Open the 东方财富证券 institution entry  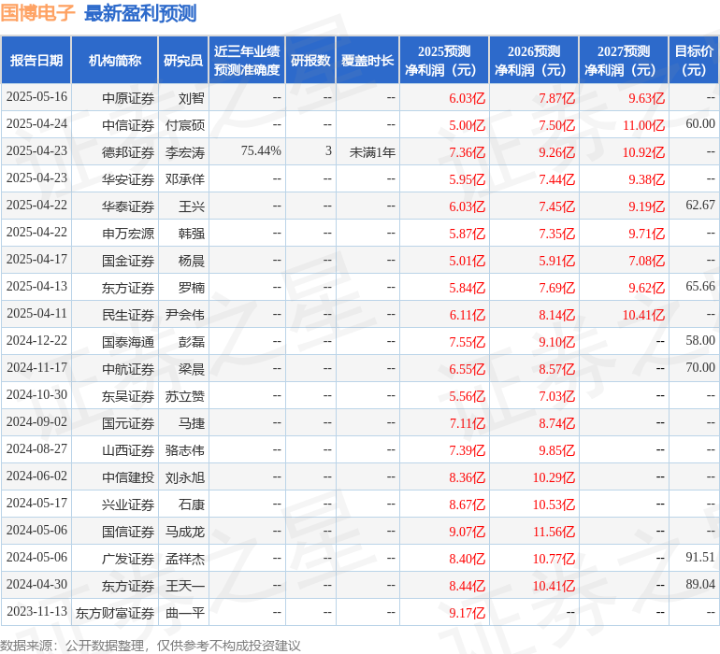[x=115, y=613]
